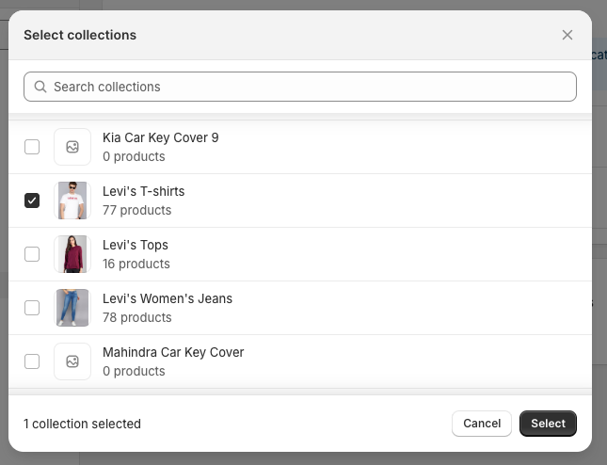Cancel the collection selection
607x465 pixels.
tap(482, 424)
